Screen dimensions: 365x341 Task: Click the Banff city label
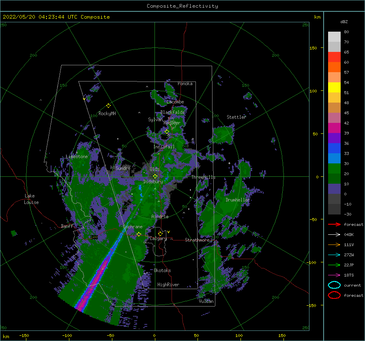click(67, 226)
